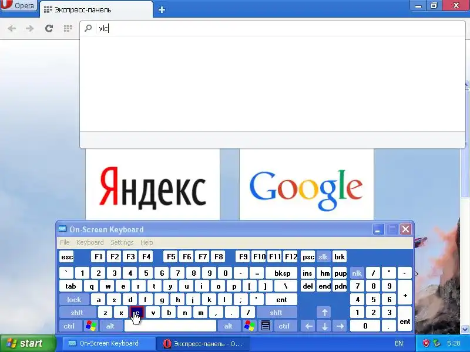The width and height of the screenshot is (470, 352).
Task: Open the Help menu of On-Screen Keyboard
Action: [146, 242]
